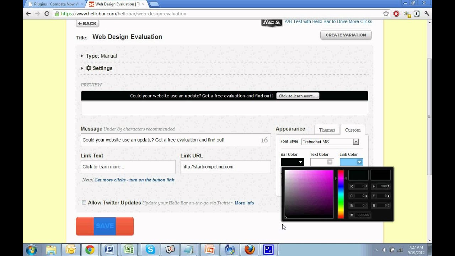Open the Font Style dropdown
Image resolution: width=455 pixels, height=256 pixels.
[330, 142]
